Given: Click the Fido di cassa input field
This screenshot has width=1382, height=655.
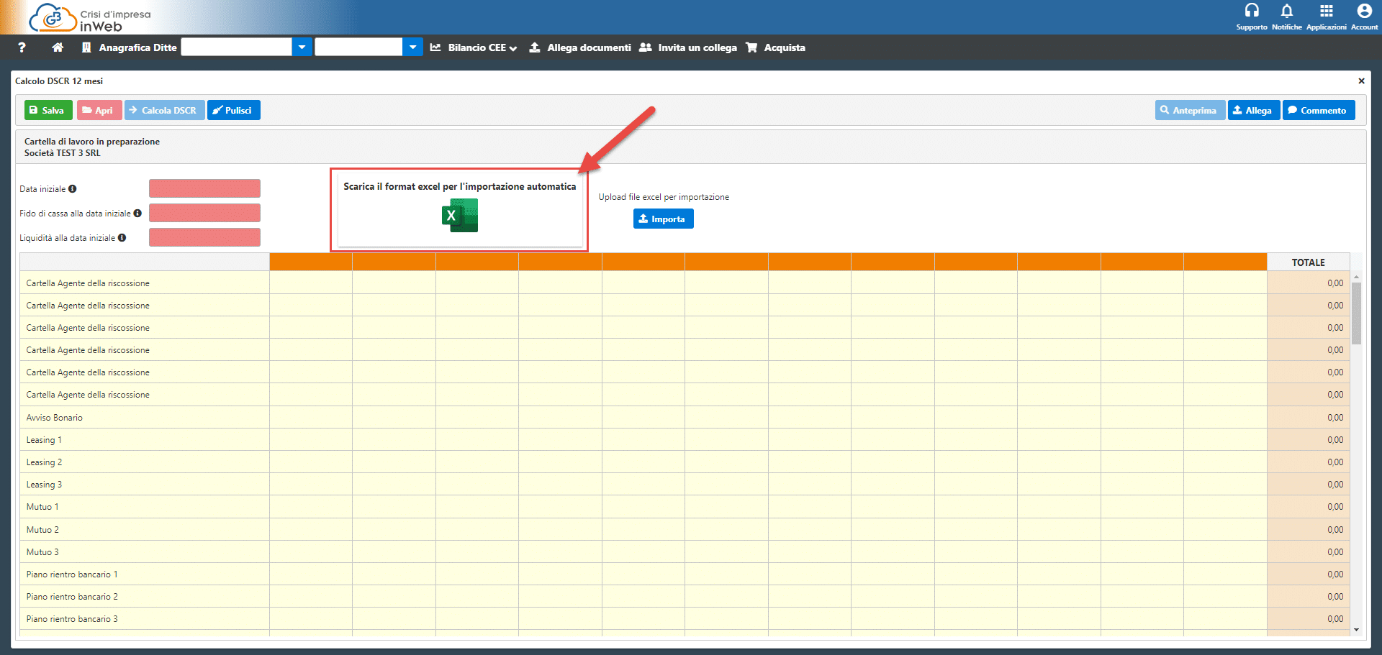Looking at the screenshot, I should [204, 213].
